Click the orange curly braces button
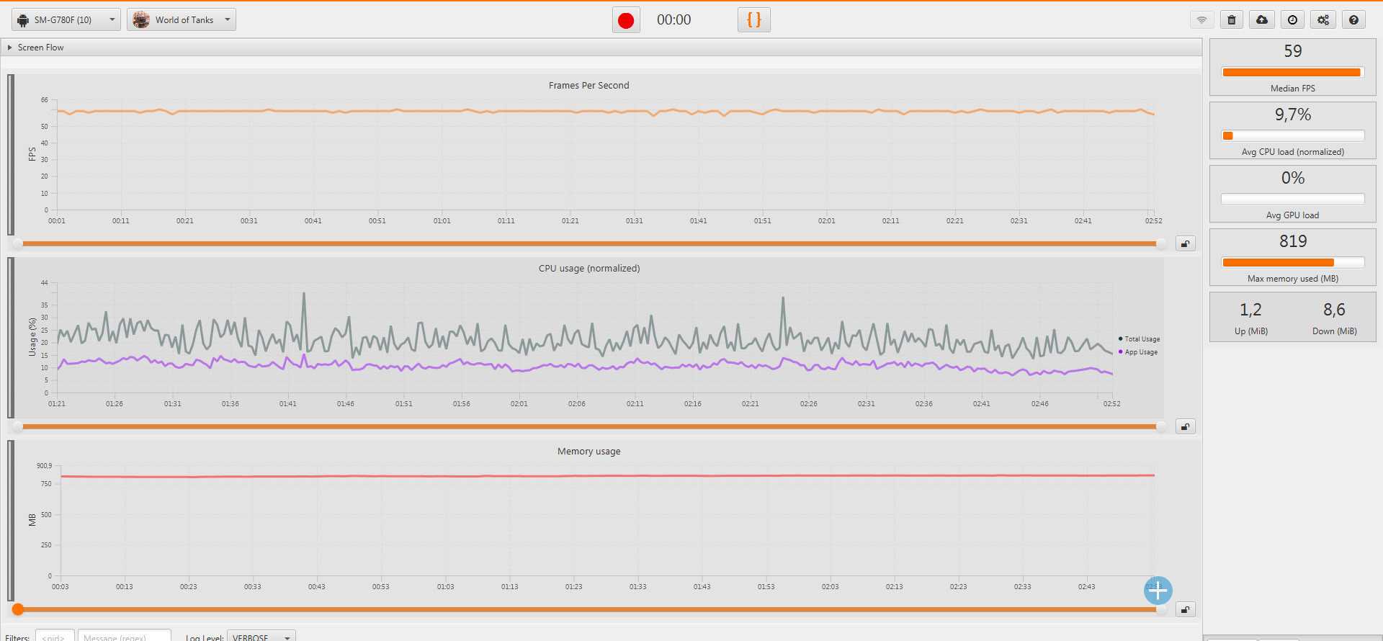The image size is (1383, 641). point(753,20)
